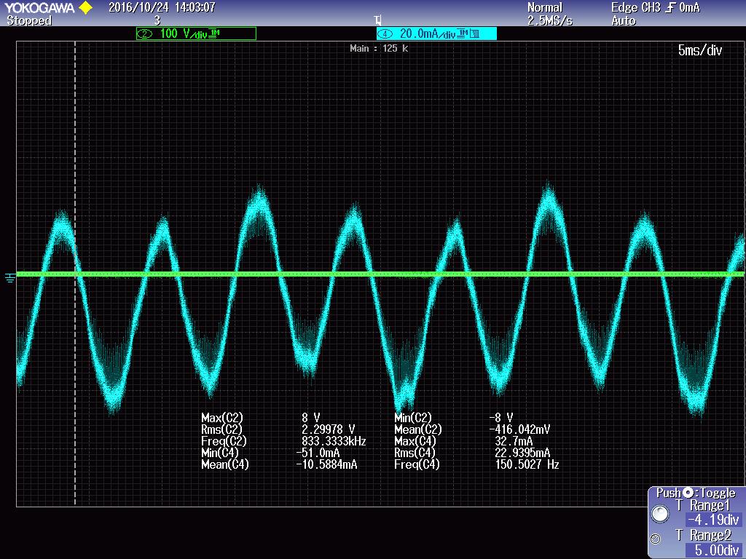Select the CH2 100 V/div channel box
This screenshot has width=746, height=559.
(196, 33)
